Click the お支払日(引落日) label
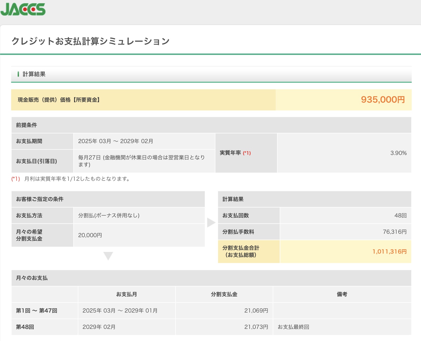 coord(36,161)
